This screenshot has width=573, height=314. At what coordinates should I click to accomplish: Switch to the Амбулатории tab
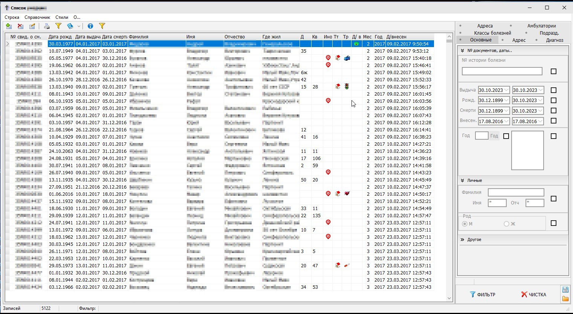click(x=542, y=26)
